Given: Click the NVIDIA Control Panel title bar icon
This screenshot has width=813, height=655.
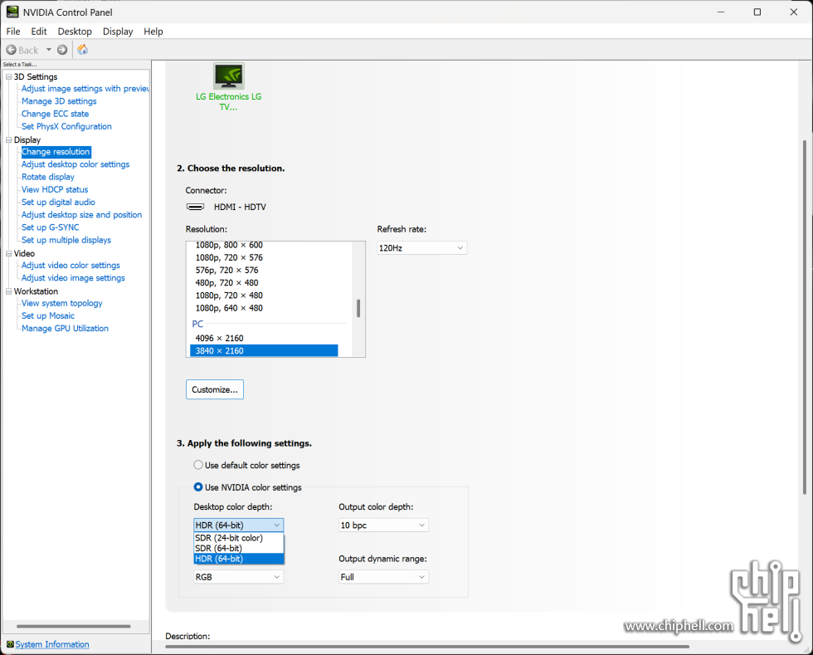Looking at the screenshot, I should [x=12, y=12].
